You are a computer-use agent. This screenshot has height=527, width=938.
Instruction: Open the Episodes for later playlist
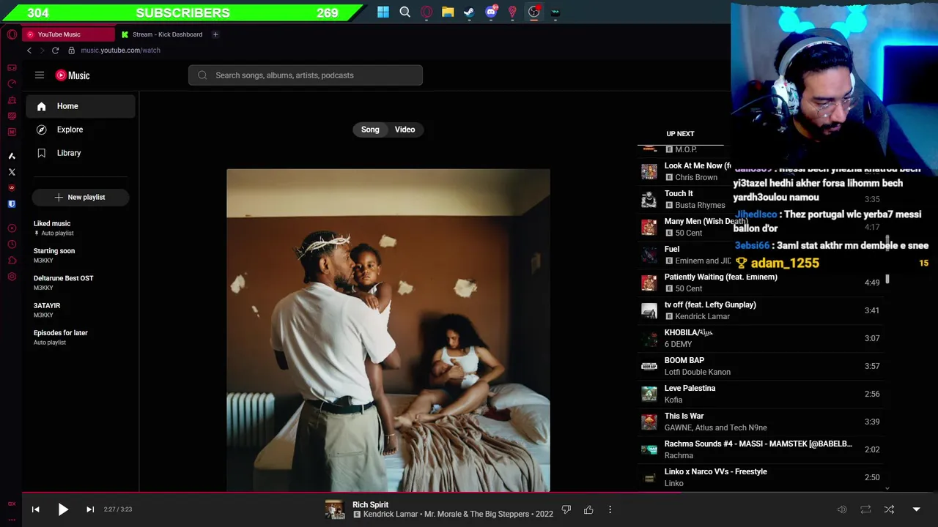[x=81, y=337]
